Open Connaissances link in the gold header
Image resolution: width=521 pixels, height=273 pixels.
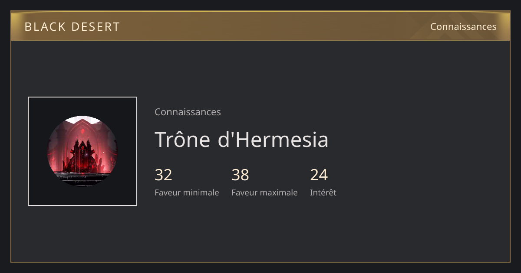click(x=463, y=26)
